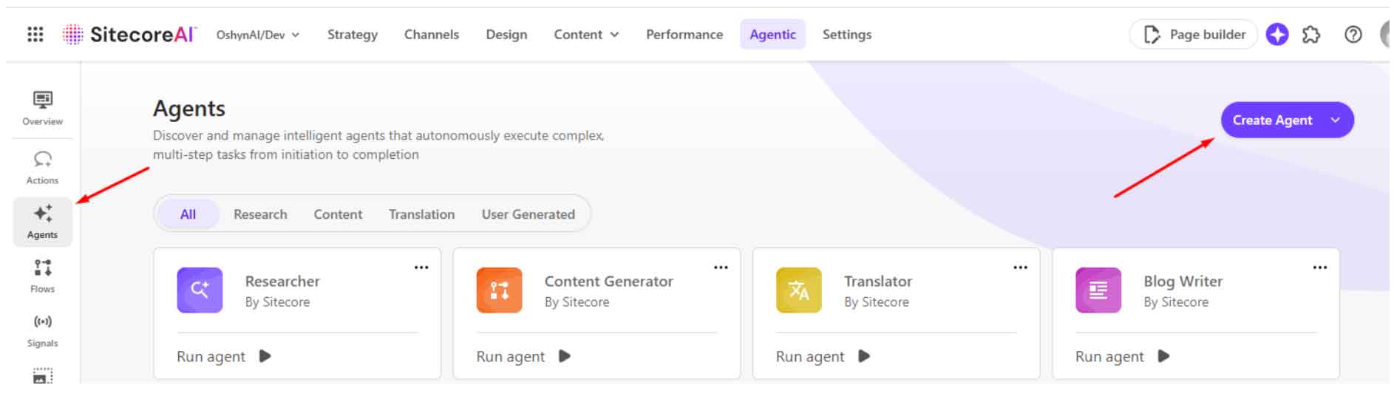
Task: Click the Researcher agent purple icon
Action: [x=200, y=290]
